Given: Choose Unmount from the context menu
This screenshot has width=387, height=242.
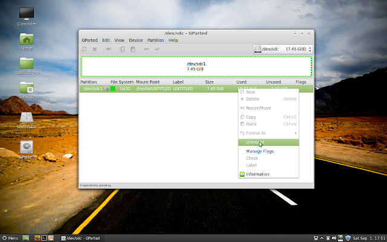Looking at the screenshot, I should tap(268, 142).
